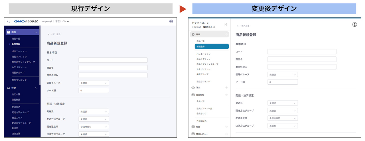This screenshot has width=365, height=141.
Task: Open 配送方法グループ dropdown in current design
Action: (x=94, y=119)
